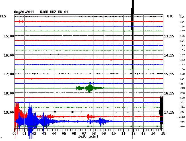This screenshot has height=141, width=186.
Task: Select the 14 minute tick label
Action: click(153, 134)
